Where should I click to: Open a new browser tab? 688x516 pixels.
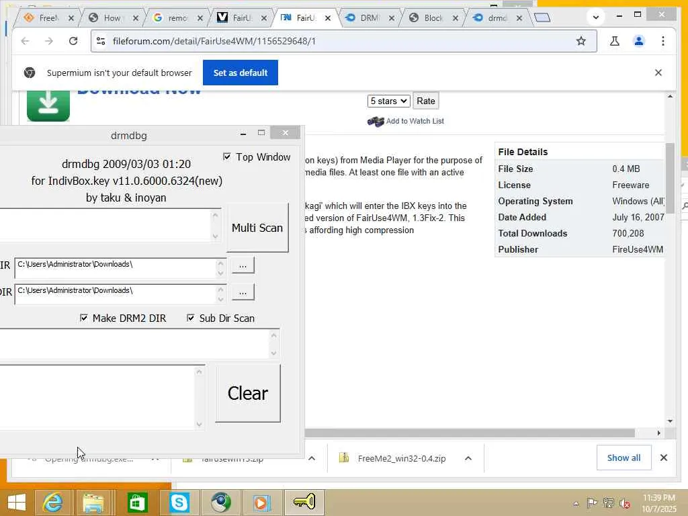tap(542, 17)
